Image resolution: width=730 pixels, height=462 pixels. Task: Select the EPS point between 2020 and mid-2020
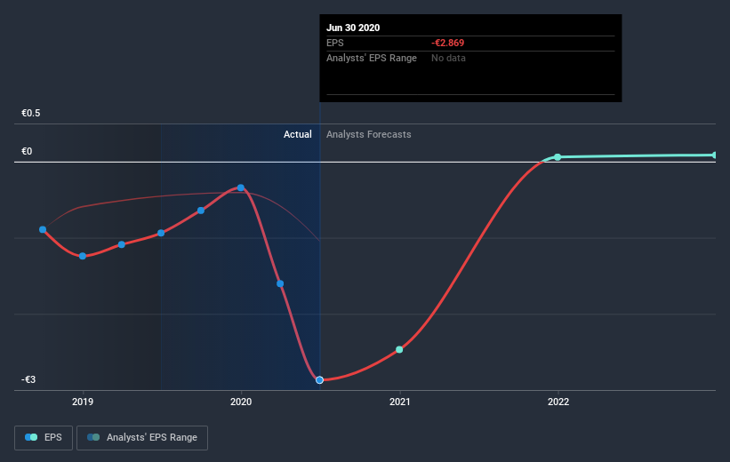click(x=280, y=283)
